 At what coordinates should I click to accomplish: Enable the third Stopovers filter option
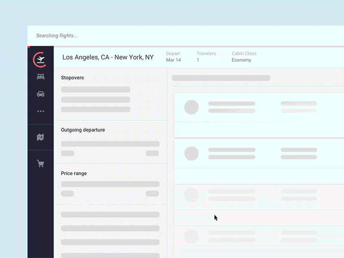tap(95, 109)
